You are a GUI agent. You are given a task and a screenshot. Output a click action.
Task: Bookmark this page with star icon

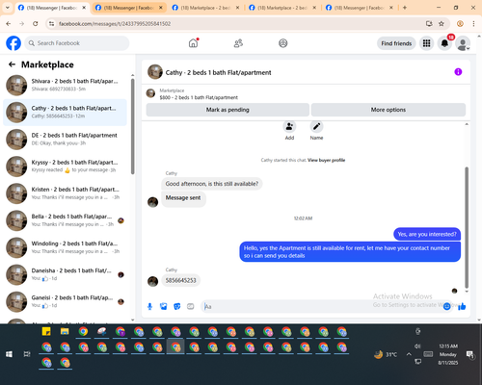(x=442, y=24)
